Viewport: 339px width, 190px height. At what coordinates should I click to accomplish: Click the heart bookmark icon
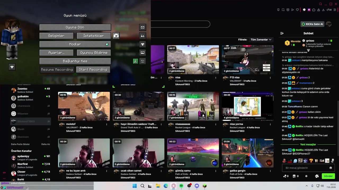coord(297,10)
